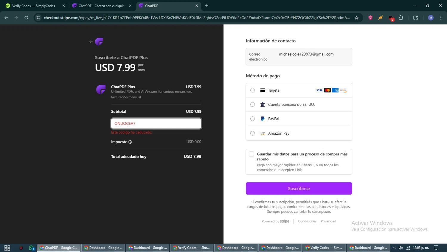Click the promo code field ONUOGEA7
Image resolution: width=447 pixels, height=252 pixels.
tap(156, 124)
